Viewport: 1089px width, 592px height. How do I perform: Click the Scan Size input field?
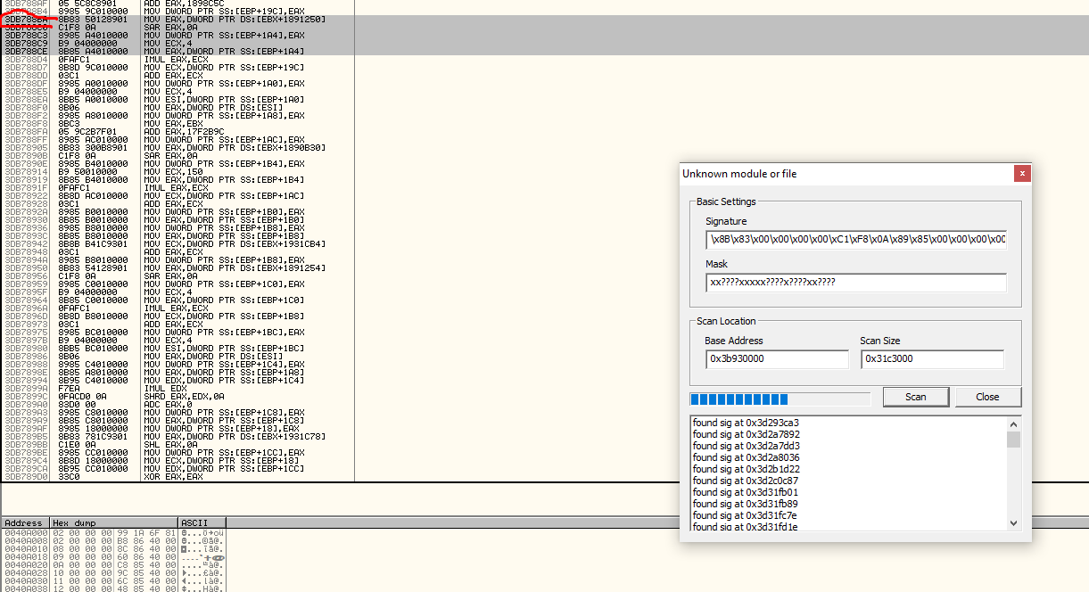coord(932,358)
